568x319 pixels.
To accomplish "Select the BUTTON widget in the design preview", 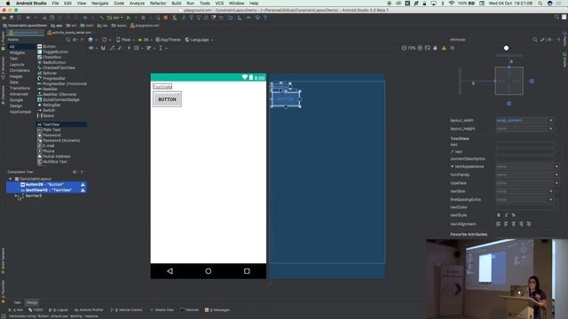I will tap(167, 99).
